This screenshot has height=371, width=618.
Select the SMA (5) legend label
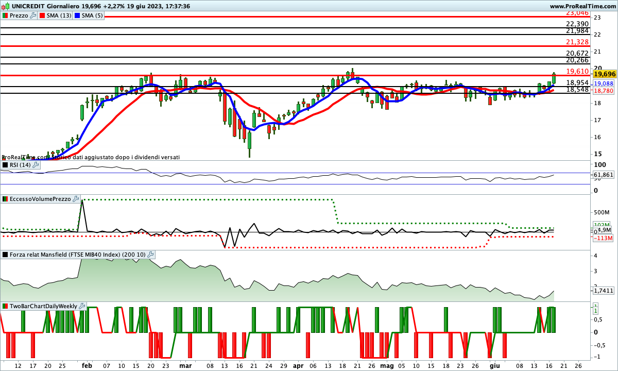92,15
